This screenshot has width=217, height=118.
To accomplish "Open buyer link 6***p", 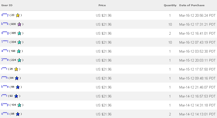I will 5,105.
